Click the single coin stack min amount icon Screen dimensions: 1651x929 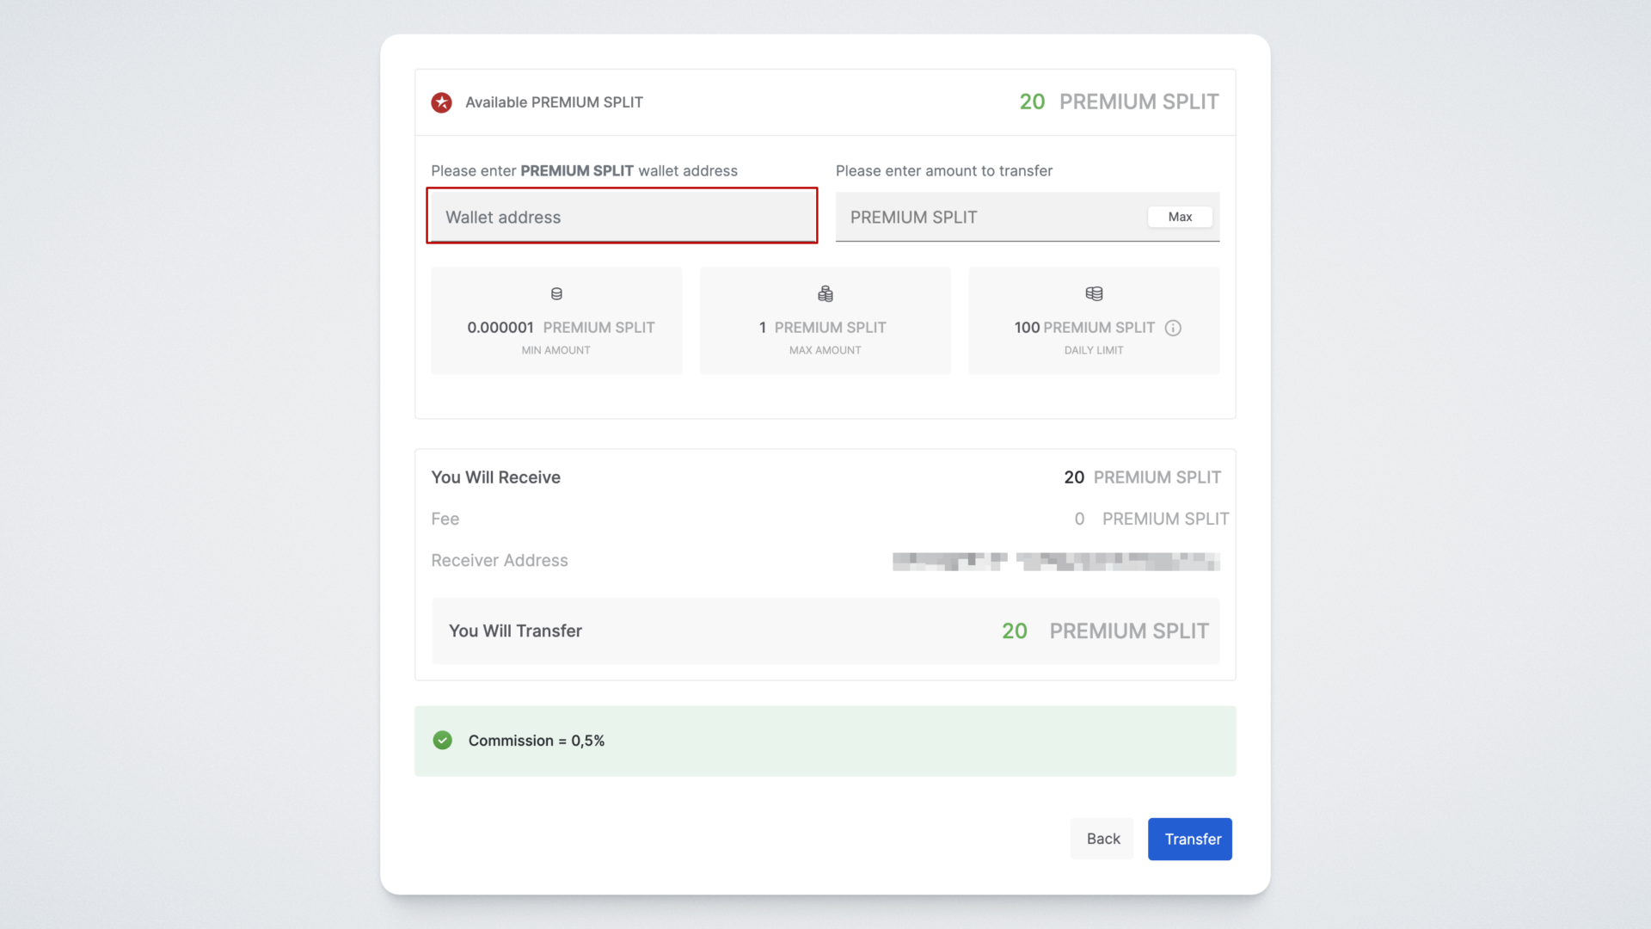(x=556, y=294)
